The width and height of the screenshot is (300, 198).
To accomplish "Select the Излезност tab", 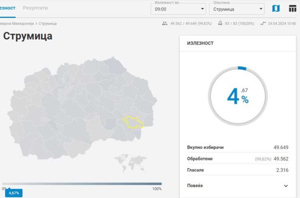I will click(x=8, y=8).
